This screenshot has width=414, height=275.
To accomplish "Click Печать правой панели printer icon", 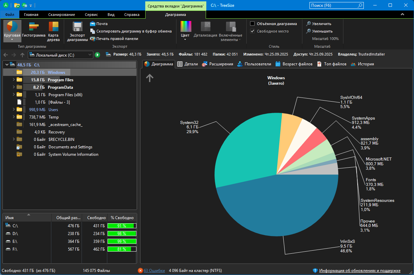I will tap(93, 39).
